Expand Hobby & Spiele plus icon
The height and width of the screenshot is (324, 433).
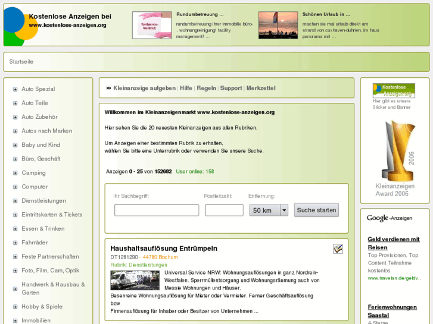pyautogui.click(x=15, y=307)
